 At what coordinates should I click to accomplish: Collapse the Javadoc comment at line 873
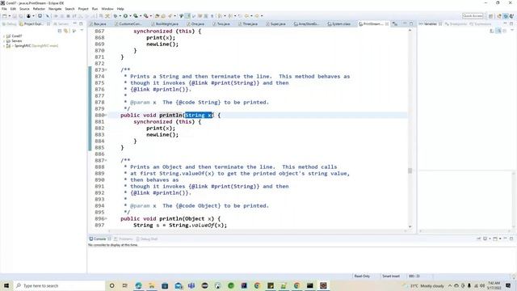[x=106, y=70]
